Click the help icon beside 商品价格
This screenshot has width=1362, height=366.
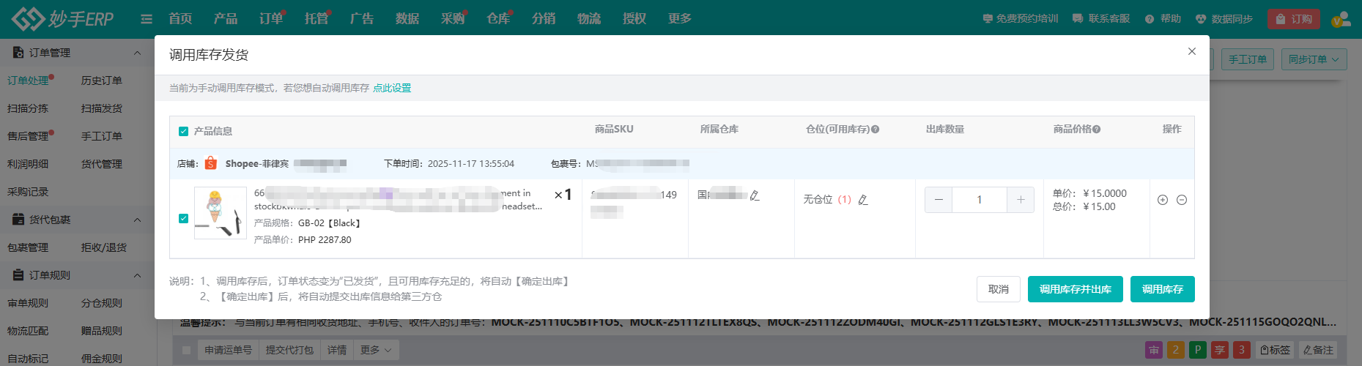tap(1097, 130)
